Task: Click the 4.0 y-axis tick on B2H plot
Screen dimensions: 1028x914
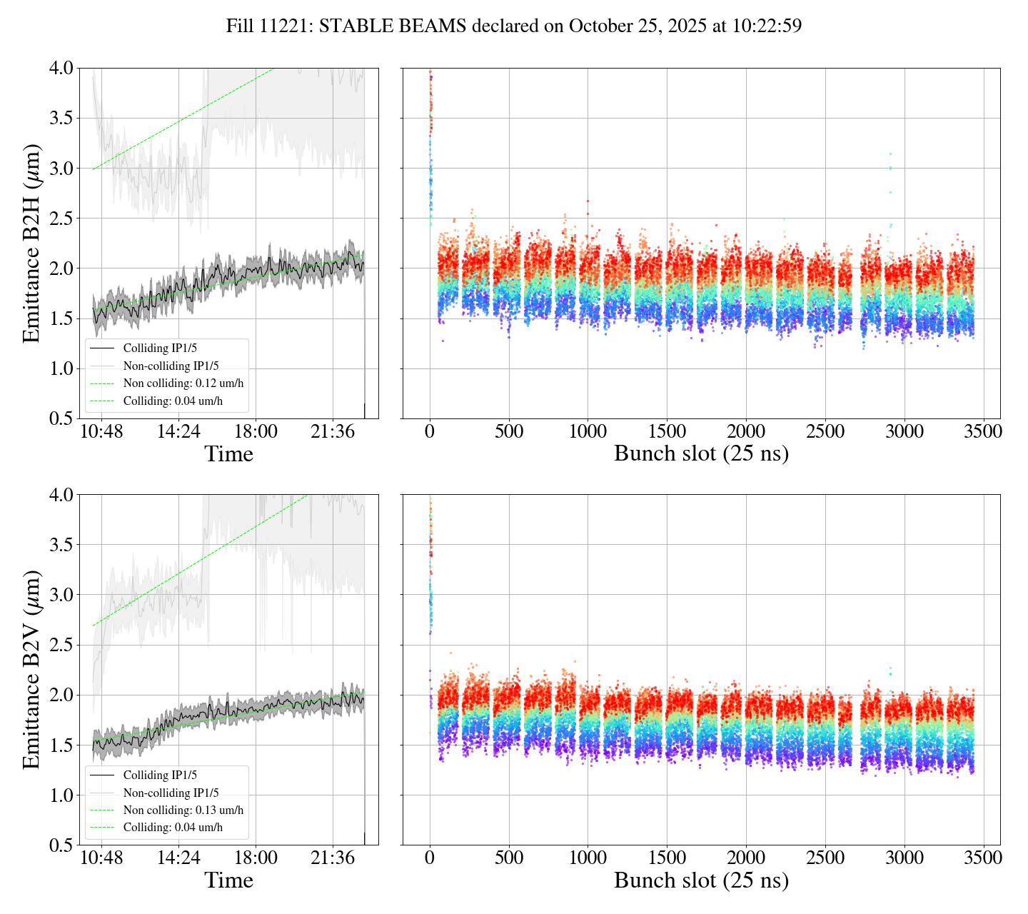Action: coord(60,69)
